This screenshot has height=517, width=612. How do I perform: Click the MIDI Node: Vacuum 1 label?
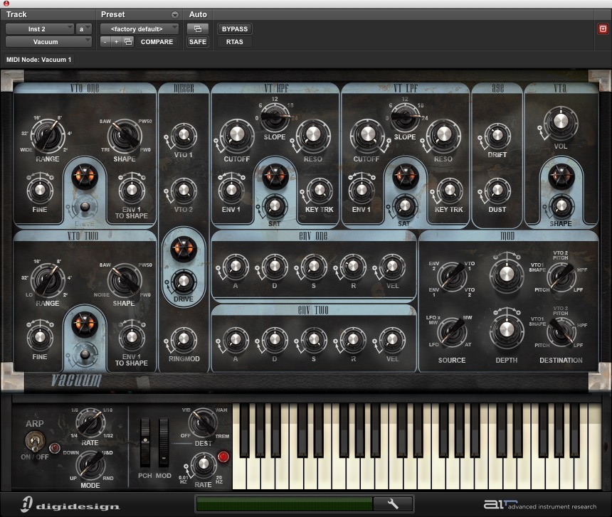pyautogui.click(x=38, y=60)
